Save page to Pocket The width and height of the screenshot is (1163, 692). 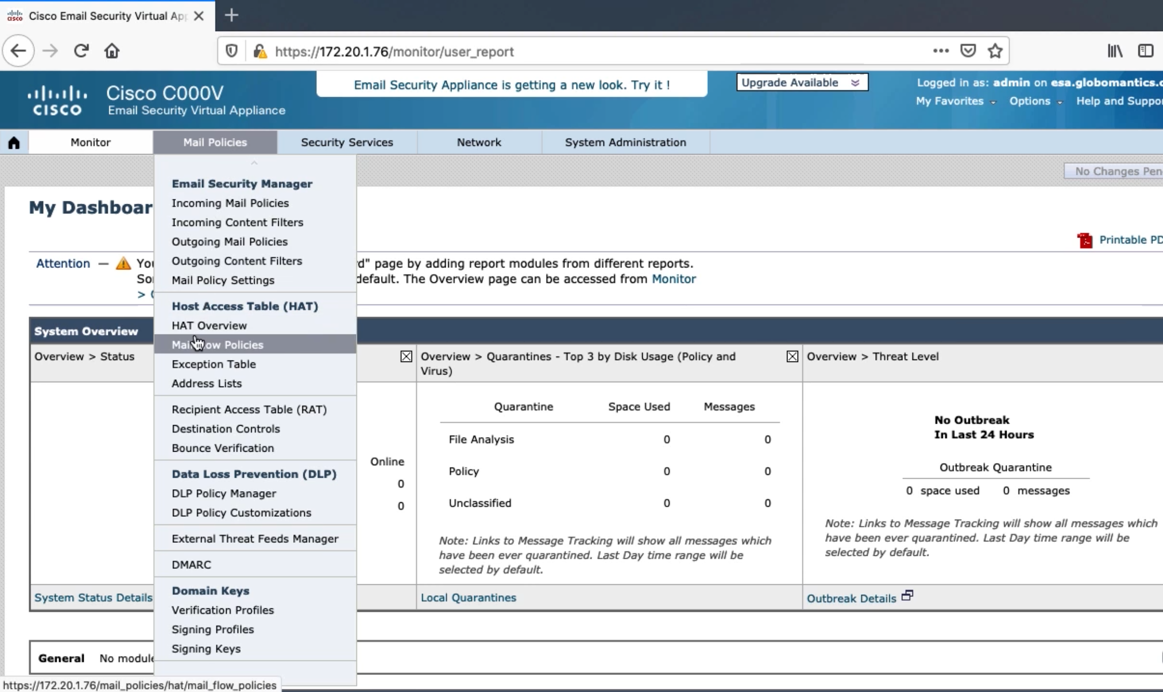pos(967,51)
